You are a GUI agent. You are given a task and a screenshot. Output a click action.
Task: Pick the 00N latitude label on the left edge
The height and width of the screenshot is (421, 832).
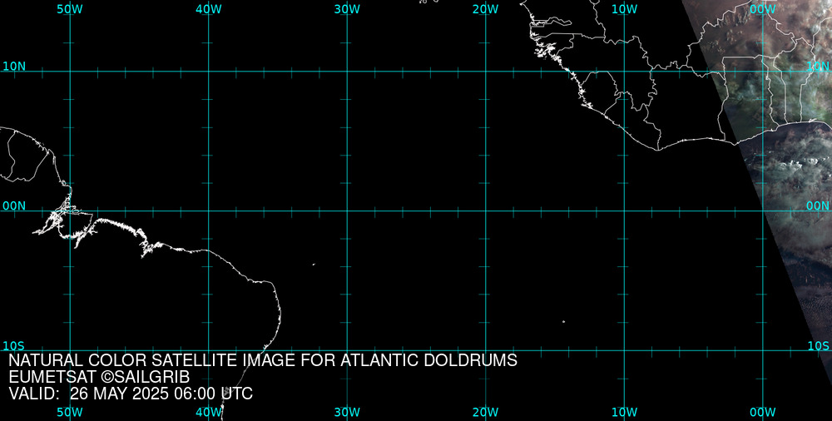[x=14, y=206]
